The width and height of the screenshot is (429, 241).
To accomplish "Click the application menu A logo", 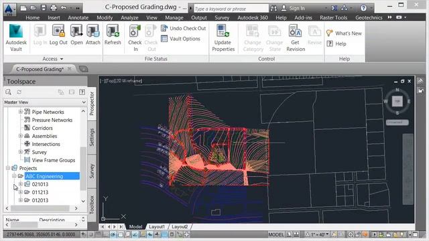I will point(9,9).
